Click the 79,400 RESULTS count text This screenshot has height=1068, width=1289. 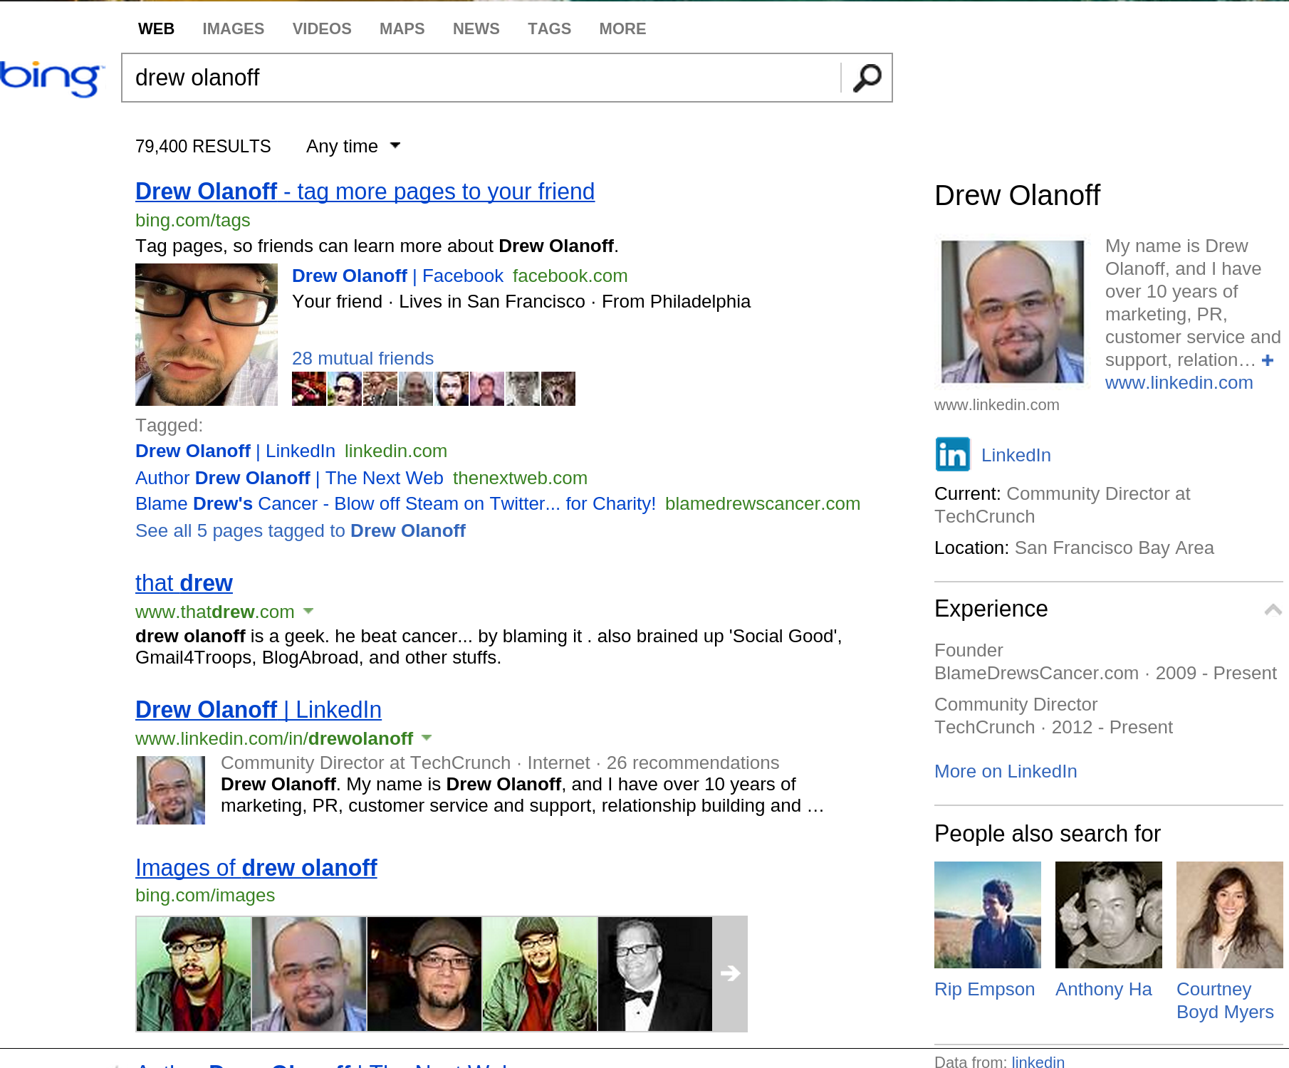coord(203,146)
